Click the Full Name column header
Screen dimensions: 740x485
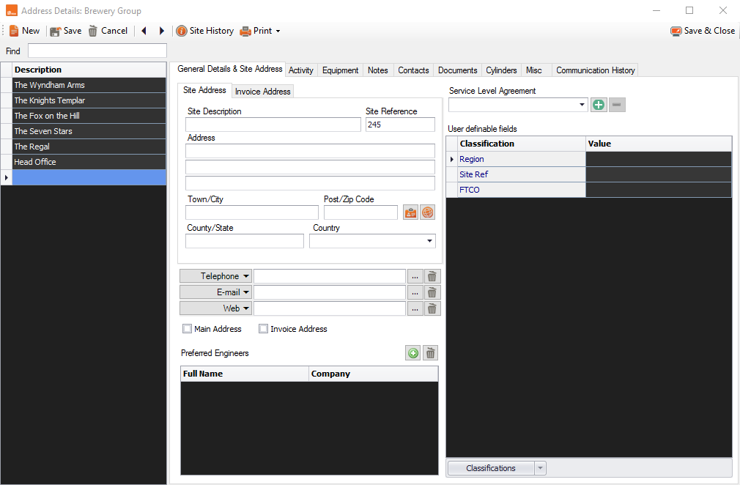[x=245, y=374]
